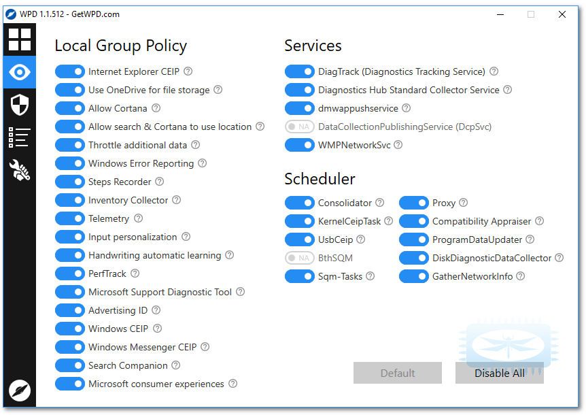Viewport: 586px width, 415px height.
Task: Select the eye Privacy page icon
Action: tap(20, 72)
